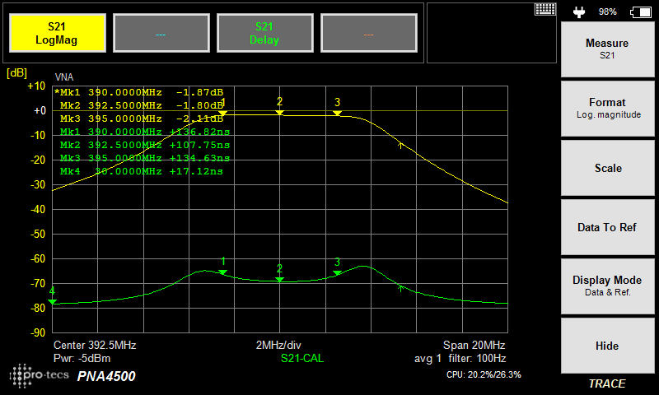
Task: Select yellow marker 2 on LogMag trace
Action: [279, 111]
